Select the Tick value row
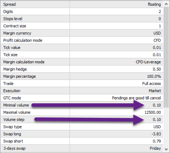170x153 pixels. pyautogui.click(x=82, y=48)
